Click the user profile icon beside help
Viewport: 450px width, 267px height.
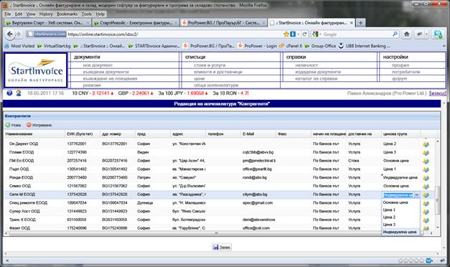pyautogui.click(x=19, y=93)
